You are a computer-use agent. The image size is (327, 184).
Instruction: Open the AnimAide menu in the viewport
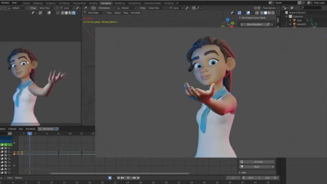click(x=136, y=13)
